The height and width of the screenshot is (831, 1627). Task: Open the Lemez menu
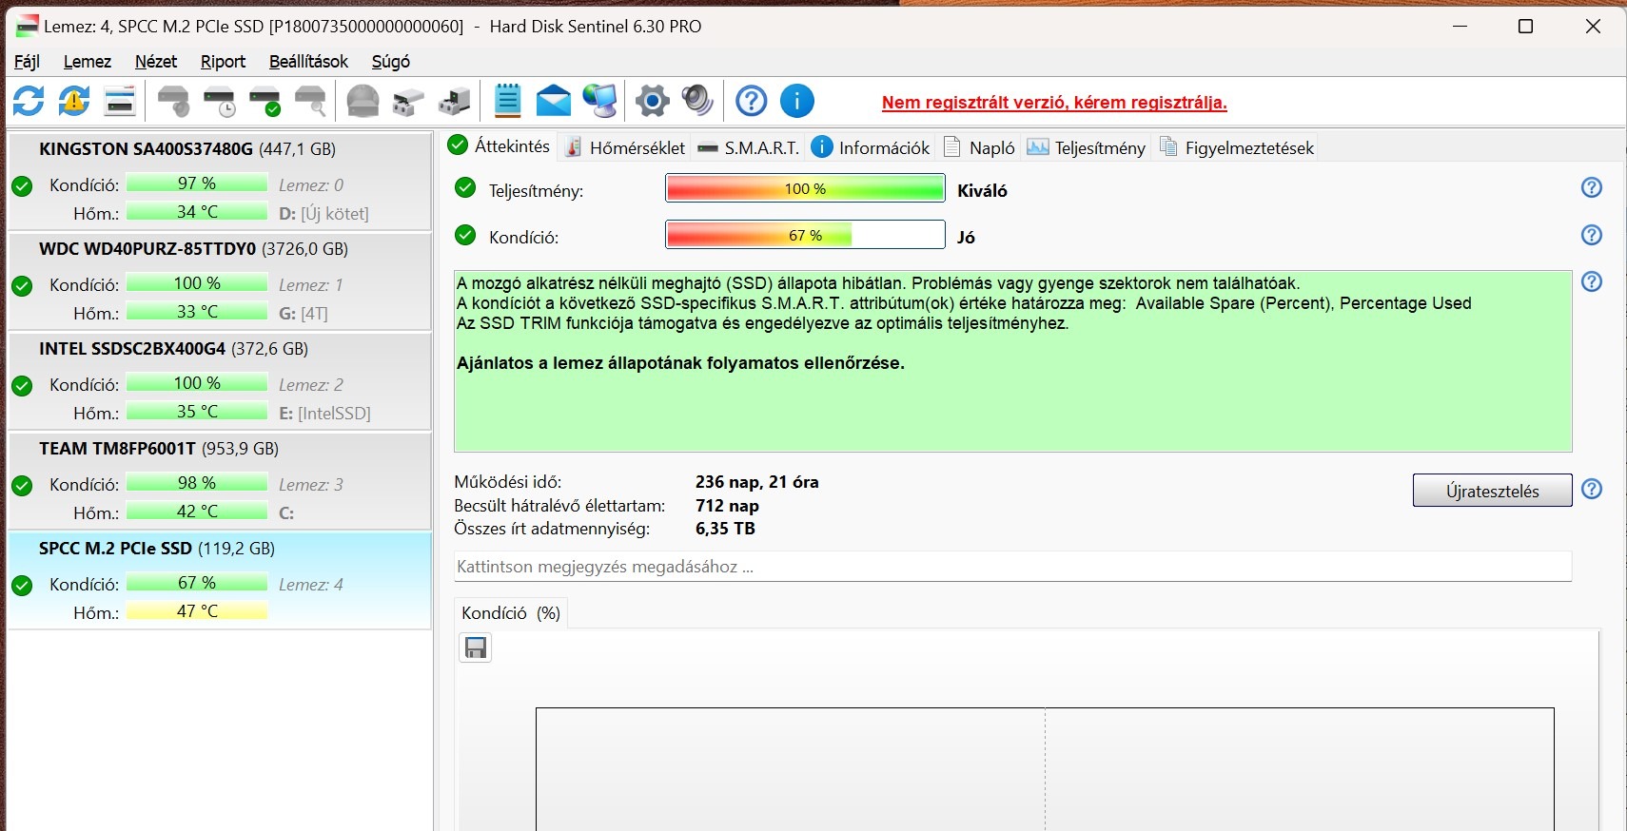point(88,62)
